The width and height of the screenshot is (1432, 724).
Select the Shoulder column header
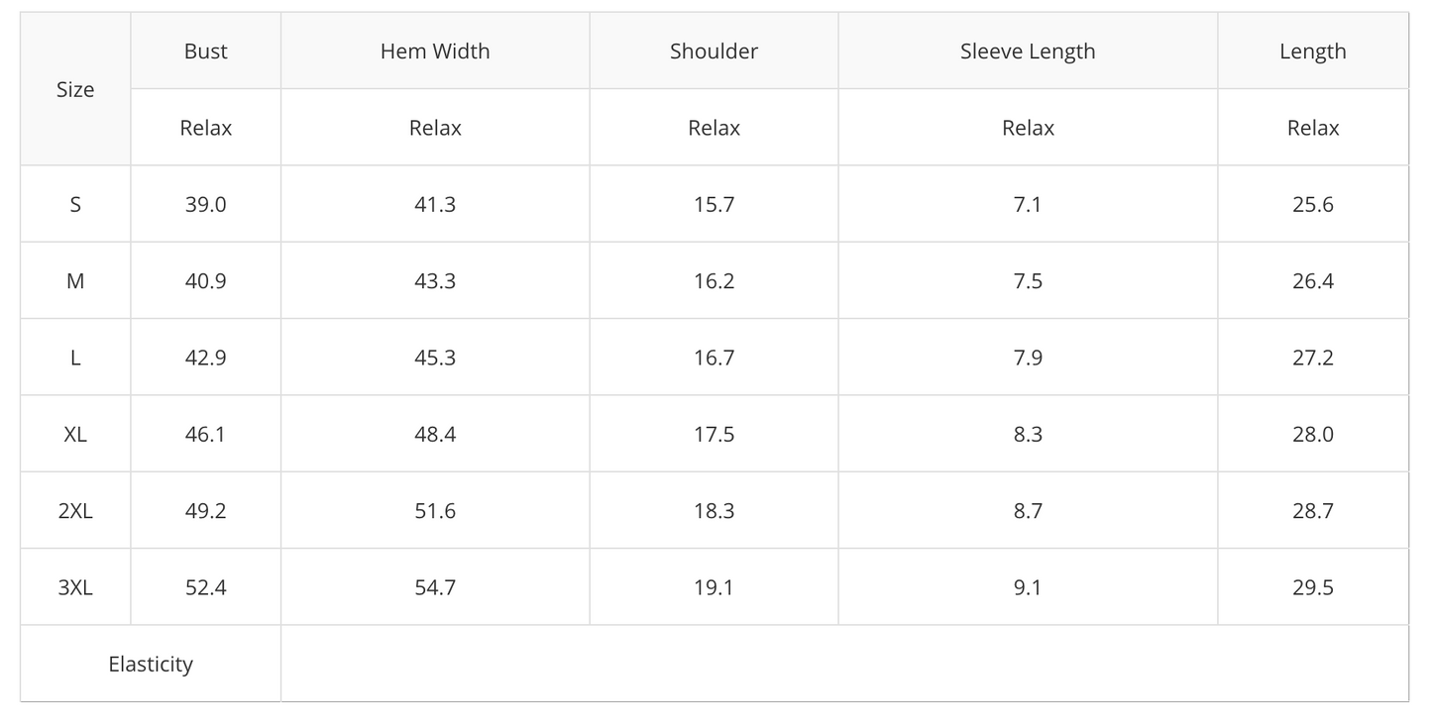[714, 52]
